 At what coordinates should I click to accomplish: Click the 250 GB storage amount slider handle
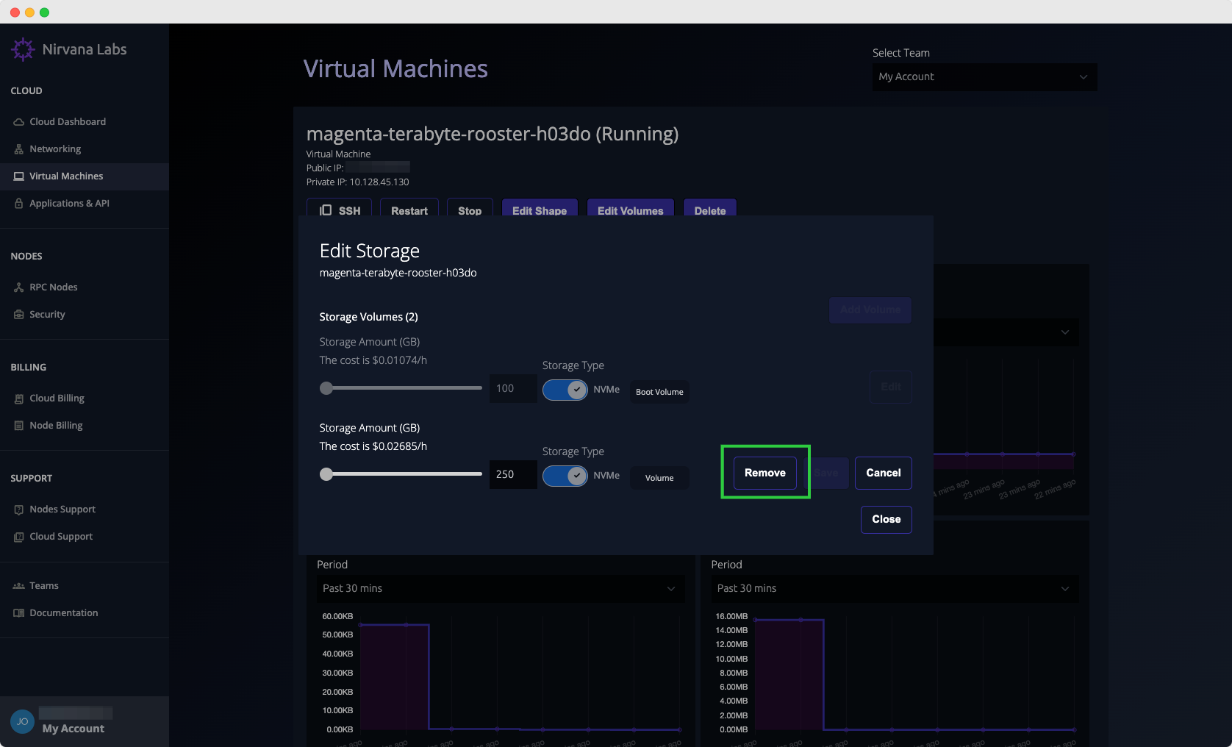pyautogui.click(x=326, y=474)
